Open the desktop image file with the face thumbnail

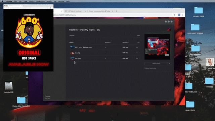[x=210, y=62]
